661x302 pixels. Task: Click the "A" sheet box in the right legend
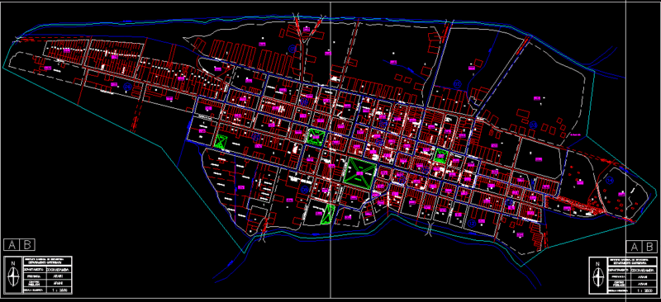tap(634, 247)
